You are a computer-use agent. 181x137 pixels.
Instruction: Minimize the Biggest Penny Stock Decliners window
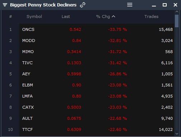pos(154,6)
